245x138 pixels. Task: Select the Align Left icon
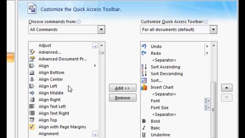(x=32, y=86)
